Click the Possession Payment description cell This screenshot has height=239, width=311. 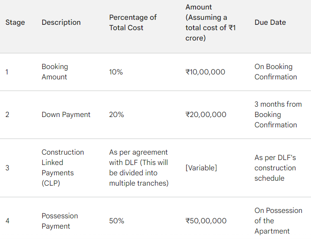[x=60, y=221]
